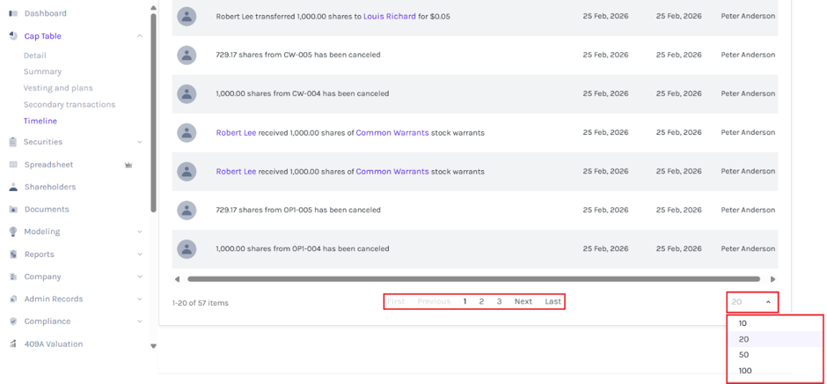The height and width of the screenshot is (384, 827).
Task: Open Secondary transactions page
Action: 70,105
